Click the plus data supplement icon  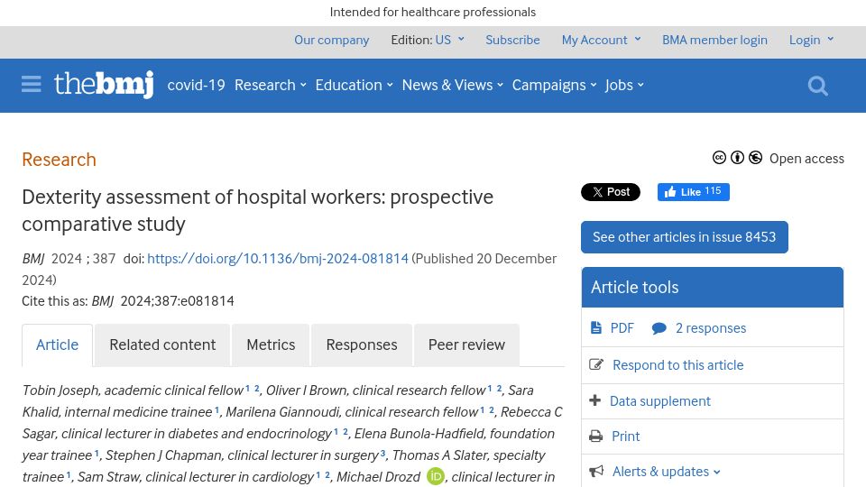coord(594,400)
